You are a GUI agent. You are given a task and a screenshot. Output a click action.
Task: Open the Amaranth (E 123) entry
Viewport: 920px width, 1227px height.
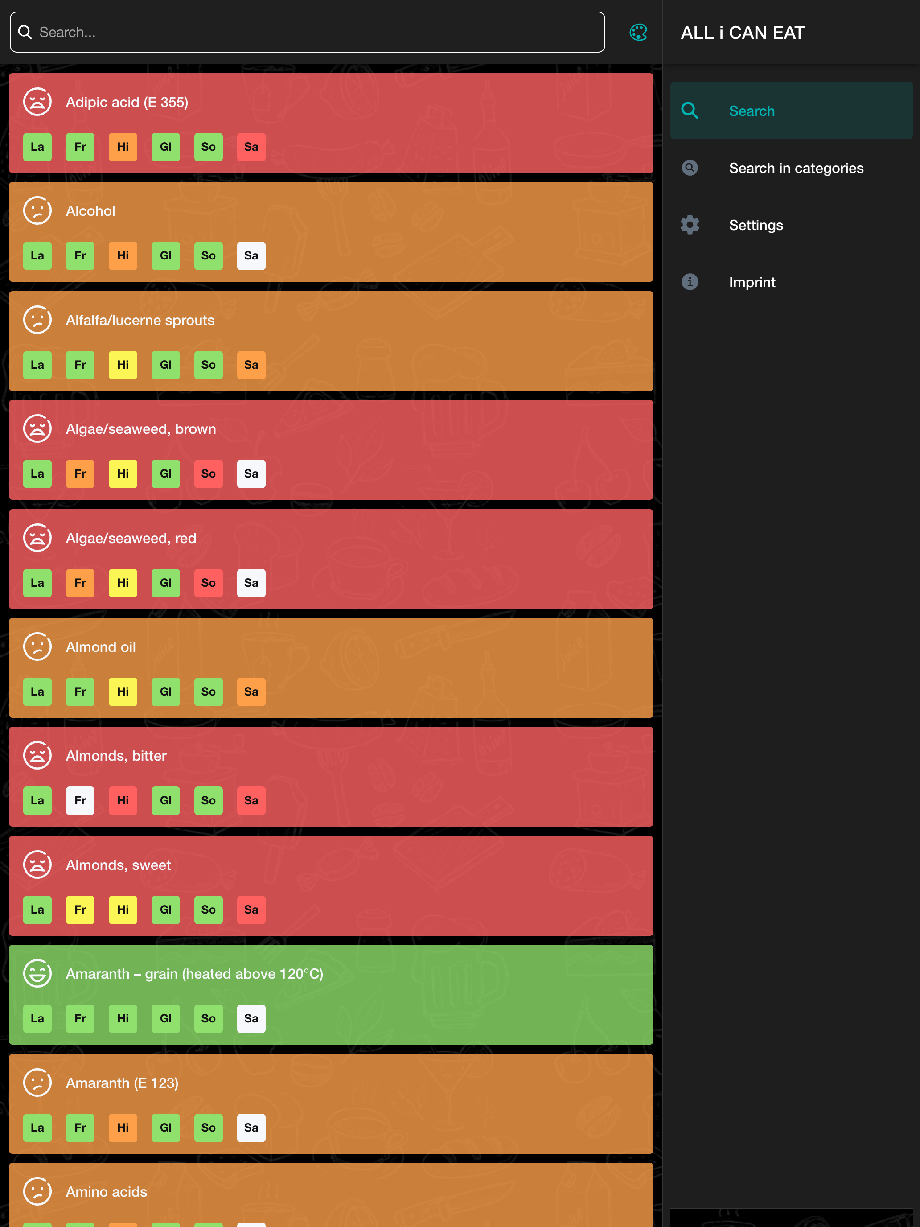(x=331, y=1104)
